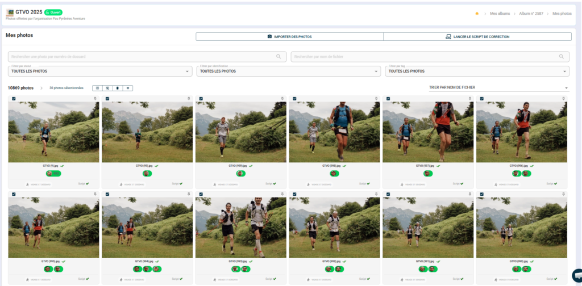Viewport: 582px width, 286px height.
Task: Toggle the checkbox on the GTVO (997).jpg photo
Action: [388, 99]
